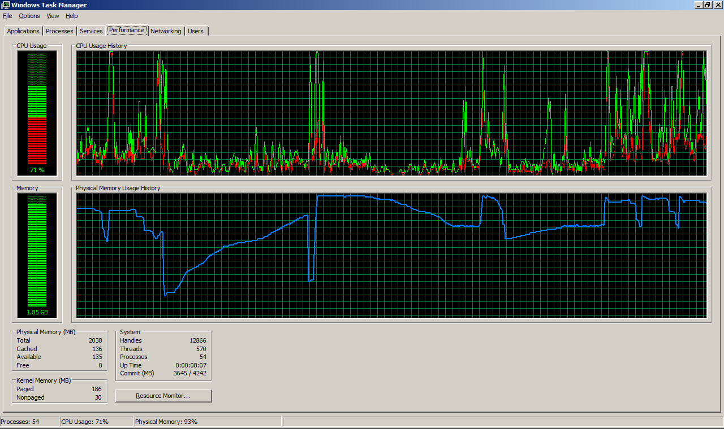Click the System Processes value 54

[203, 357]
